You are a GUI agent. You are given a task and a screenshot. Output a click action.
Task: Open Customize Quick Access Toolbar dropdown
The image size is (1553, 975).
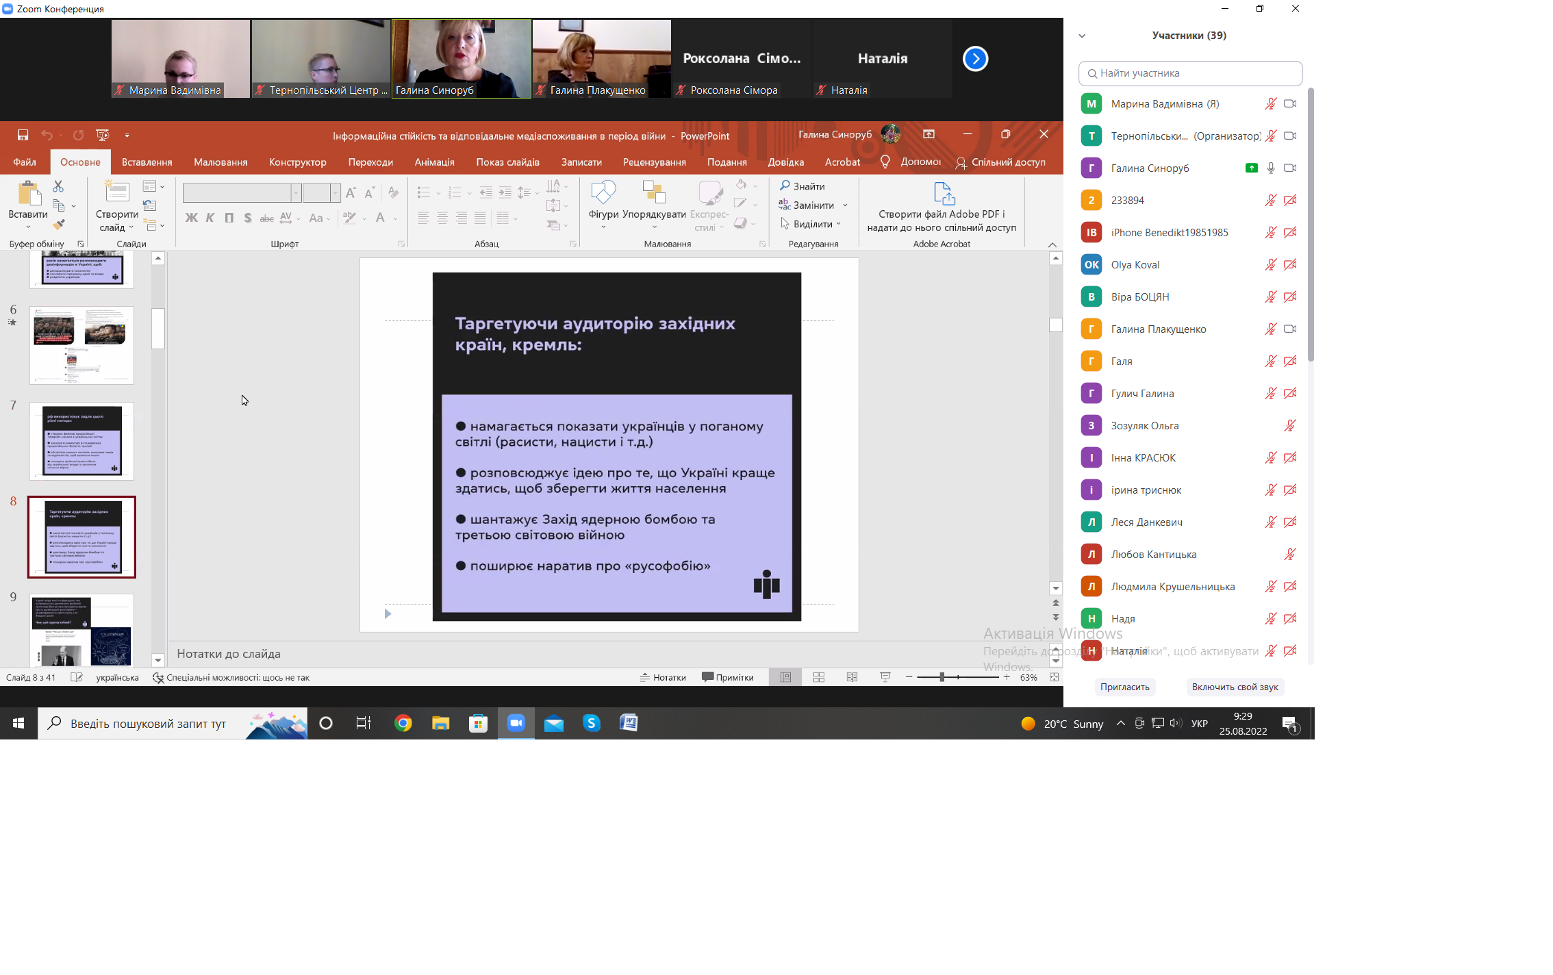127,135
